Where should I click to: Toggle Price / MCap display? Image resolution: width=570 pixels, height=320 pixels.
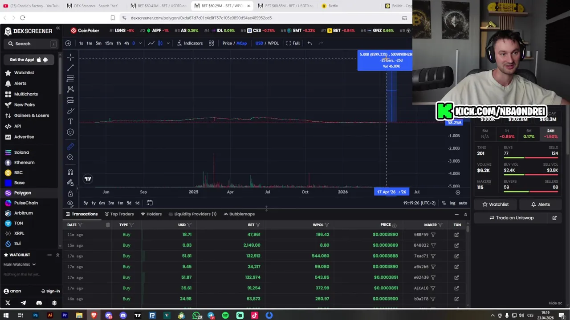pyautogui.click(x=235, y=43)
